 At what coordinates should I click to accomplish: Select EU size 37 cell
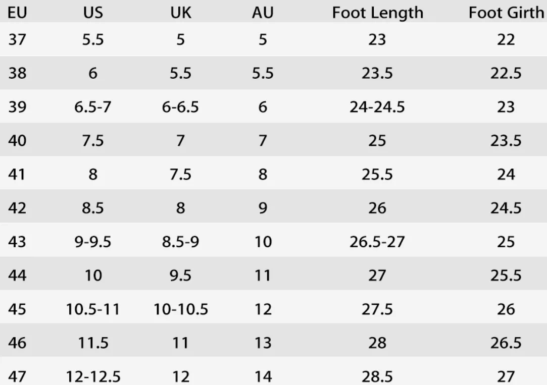tap(17, 39)
